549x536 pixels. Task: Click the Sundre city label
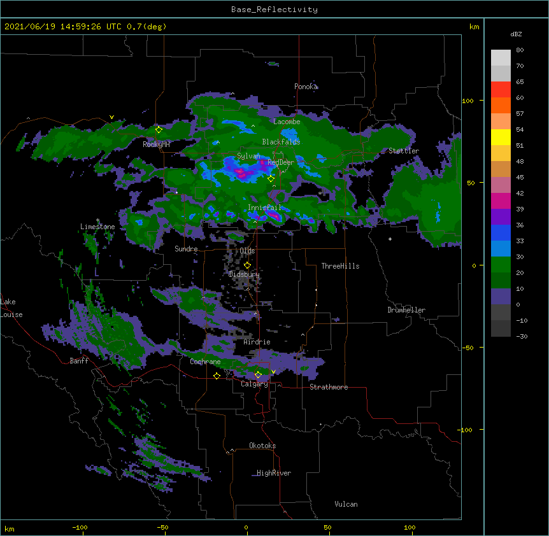pyautogui.click(x=186, y=249)
